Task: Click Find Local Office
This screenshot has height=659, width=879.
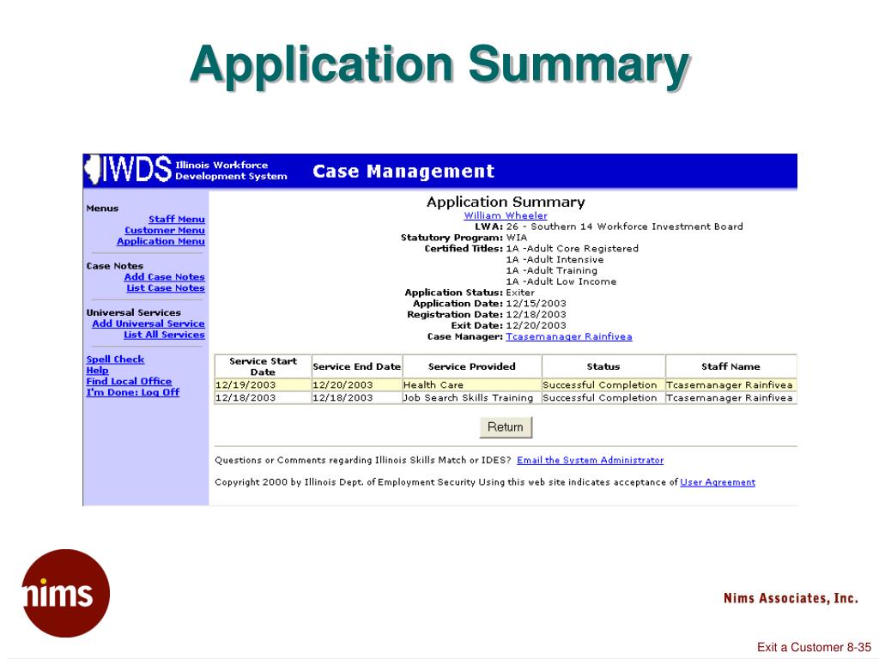Action: [x=129, y=381]
